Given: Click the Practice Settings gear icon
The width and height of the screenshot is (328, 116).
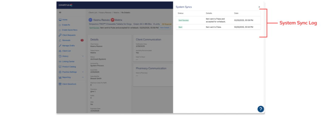Looking at the screenshot, I should point(60,72).
